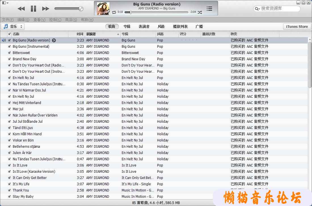Click the remaining time -3:04 label
The image size is (312, 206).
pos(193,12)
